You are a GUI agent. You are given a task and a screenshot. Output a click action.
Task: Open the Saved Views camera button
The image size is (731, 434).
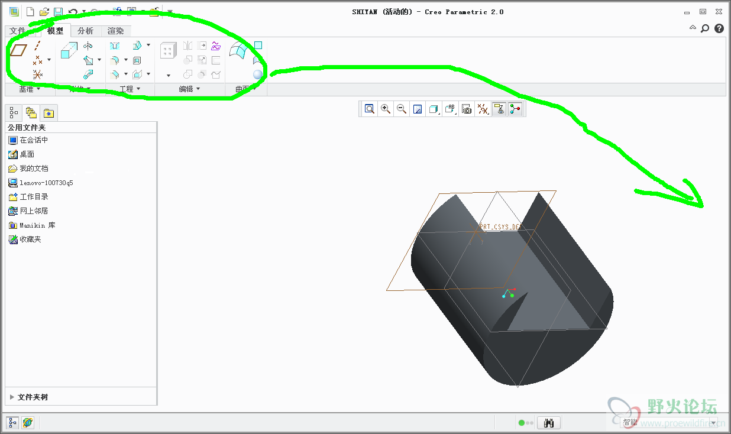[x=467, y=109]
